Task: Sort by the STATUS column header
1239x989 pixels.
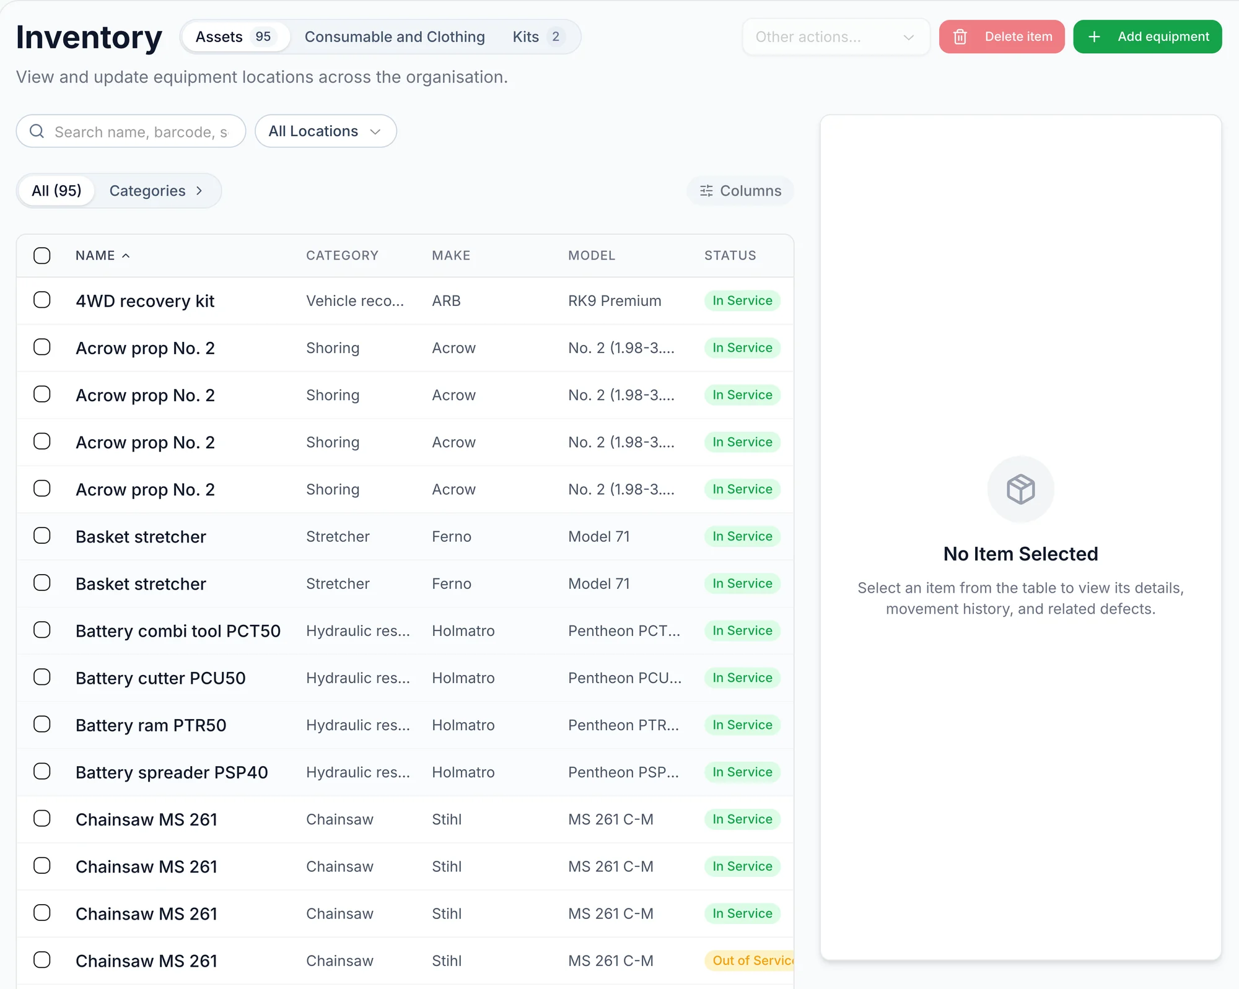Action: point(730,256)
